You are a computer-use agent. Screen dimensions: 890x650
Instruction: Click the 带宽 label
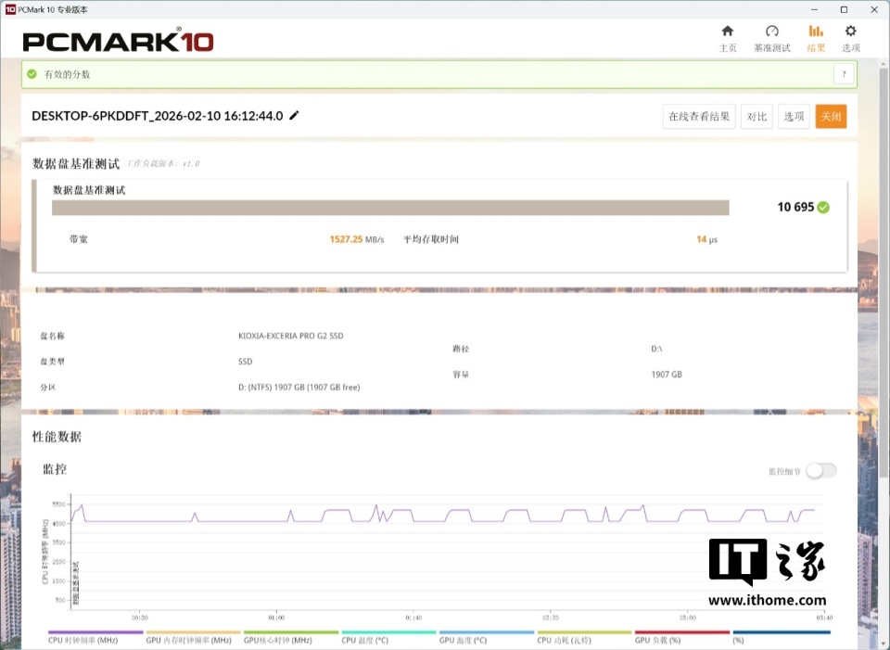click(78, 239)
